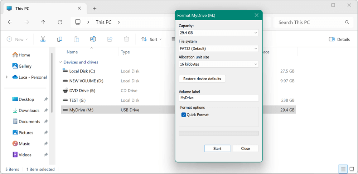The image size is (358, 174).
Task: Go forward with the right arrow
Action: [27, 22]
